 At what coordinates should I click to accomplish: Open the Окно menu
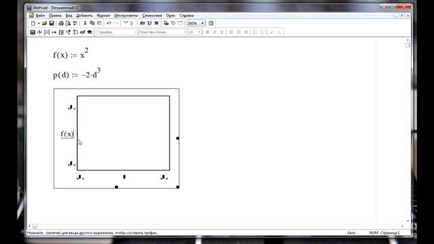(x=170, y=16)
